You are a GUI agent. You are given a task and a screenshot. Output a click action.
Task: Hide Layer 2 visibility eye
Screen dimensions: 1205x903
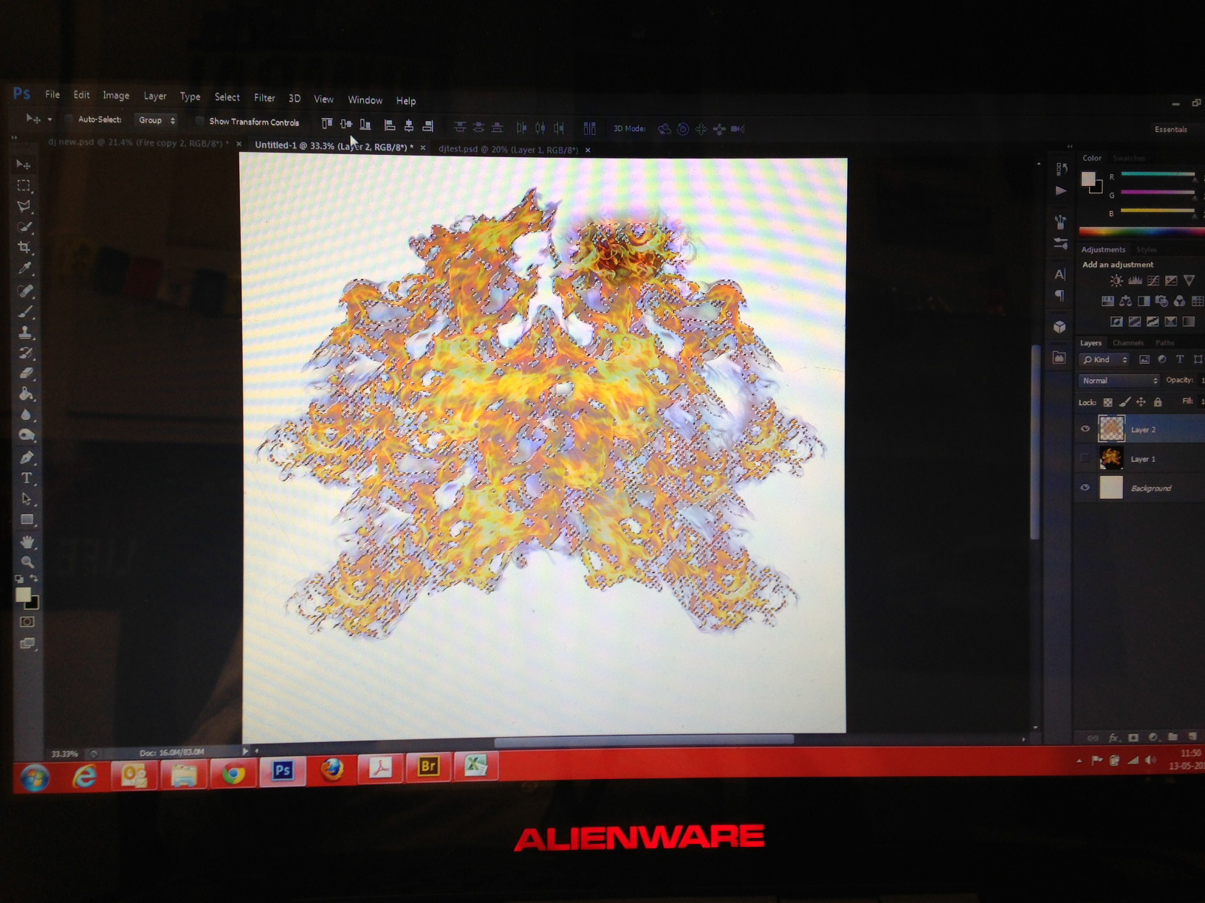pos(1085,429)
